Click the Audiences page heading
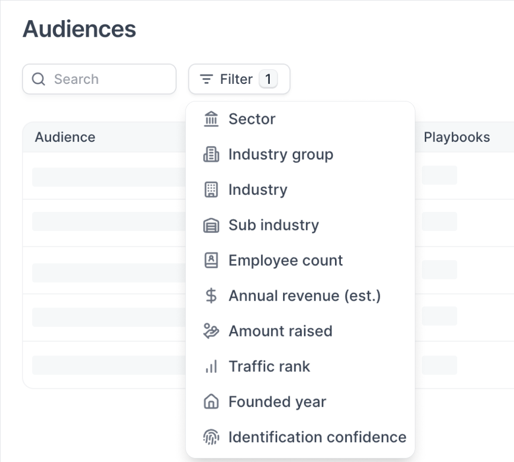The image size is (514, 462). coord(79,29)
